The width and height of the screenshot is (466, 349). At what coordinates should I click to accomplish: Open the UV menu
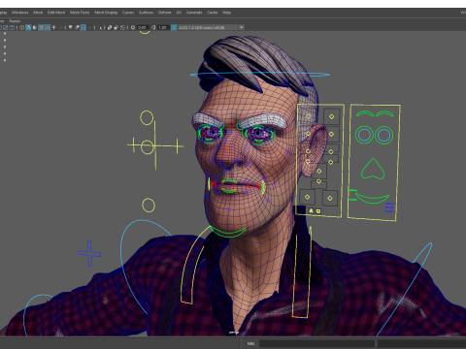pos(179,13)
